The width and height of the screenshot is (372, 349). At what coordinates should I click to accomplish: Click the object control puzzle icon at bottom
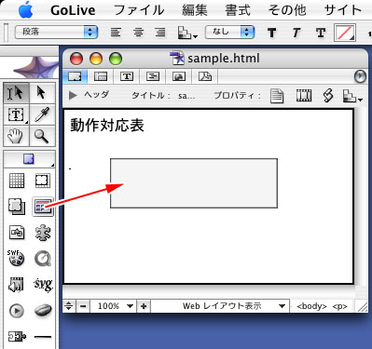pos(17,336)
